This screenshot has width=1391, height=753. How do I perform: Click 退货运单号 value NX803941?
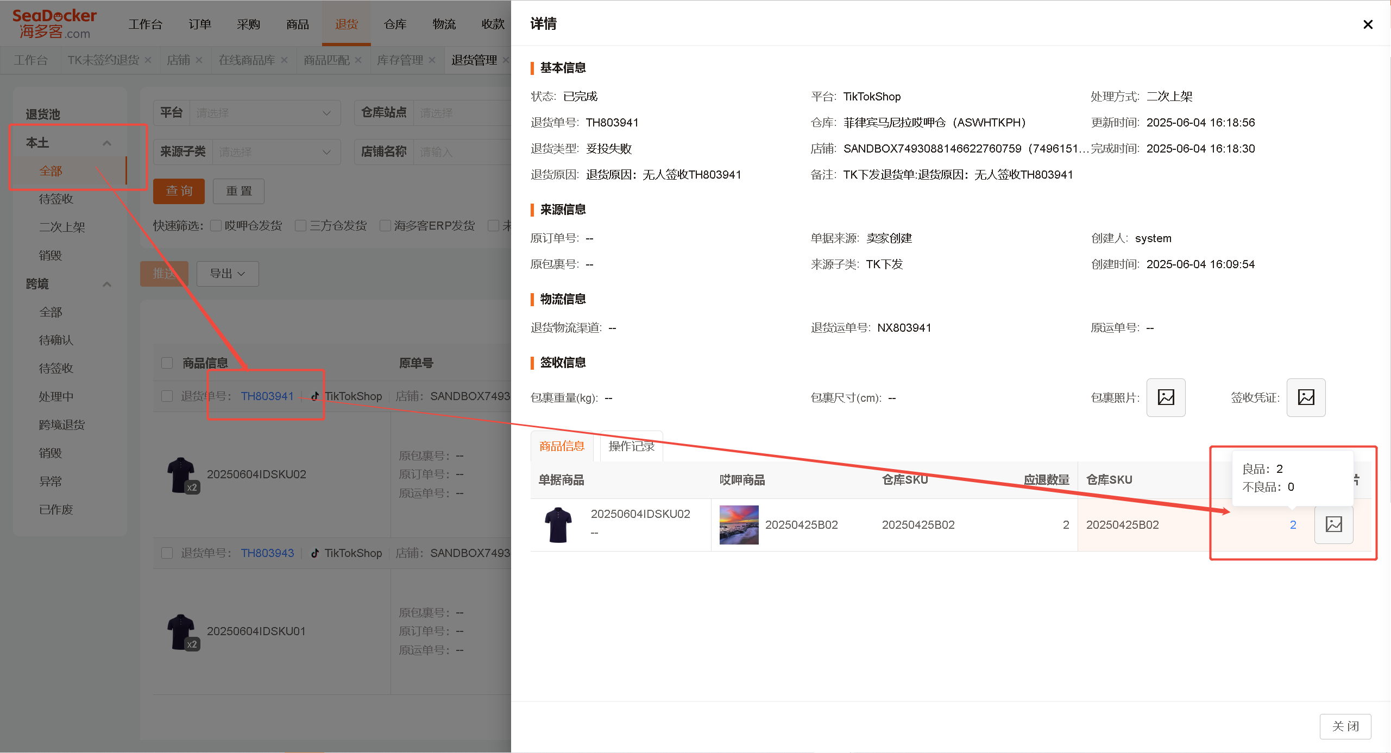click(x=904, y=328)
